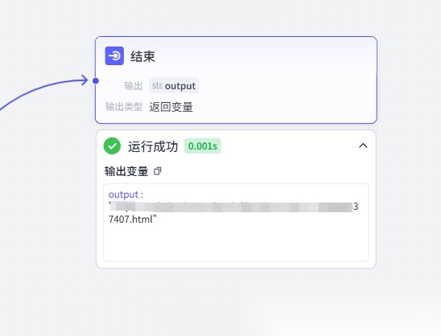
Task: Click the End node input connection dot
Action: coord(96,81)
